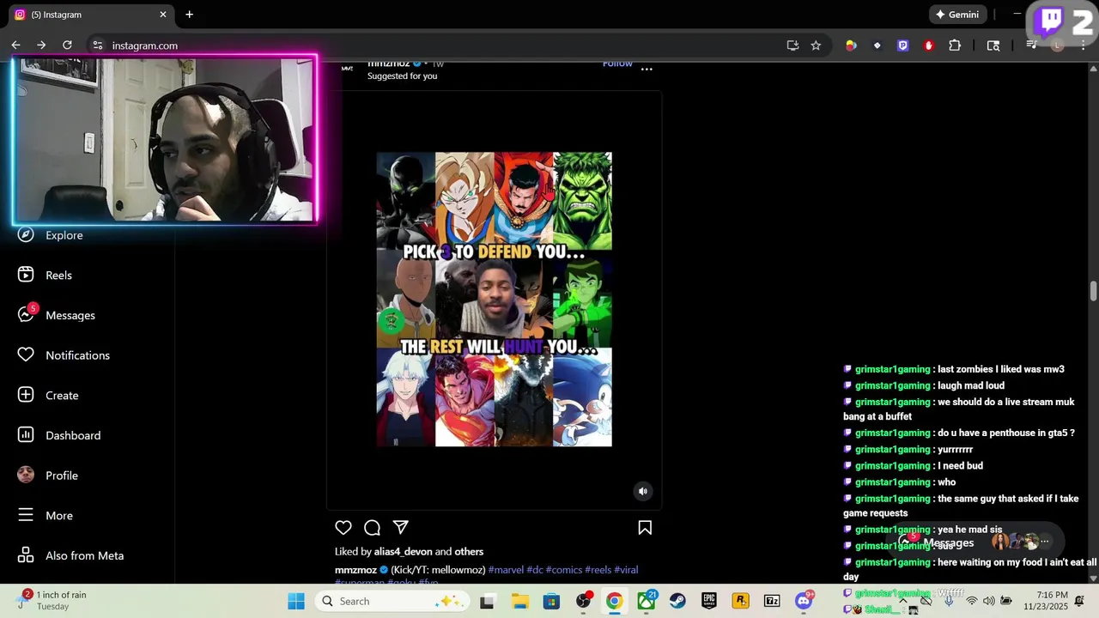1099x618 pixels.
Task: Save the post with bookmark icon
Action: coord(645,528)
